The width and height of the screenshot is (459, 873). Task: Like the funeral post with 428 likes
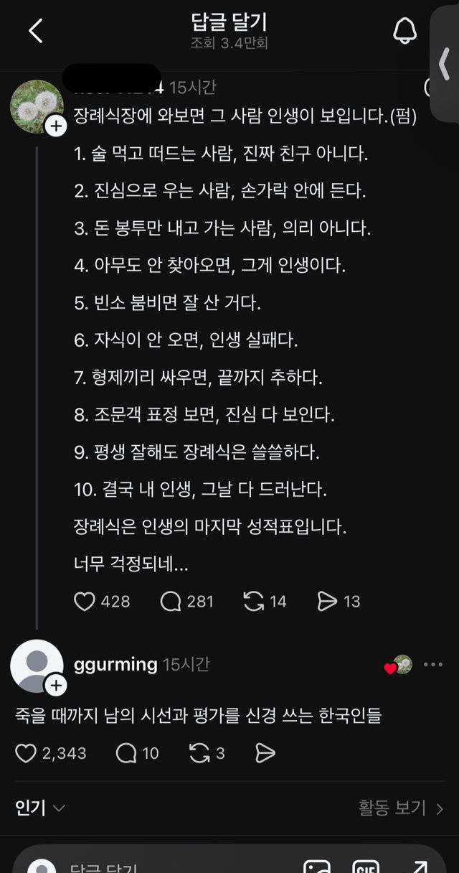85,601
